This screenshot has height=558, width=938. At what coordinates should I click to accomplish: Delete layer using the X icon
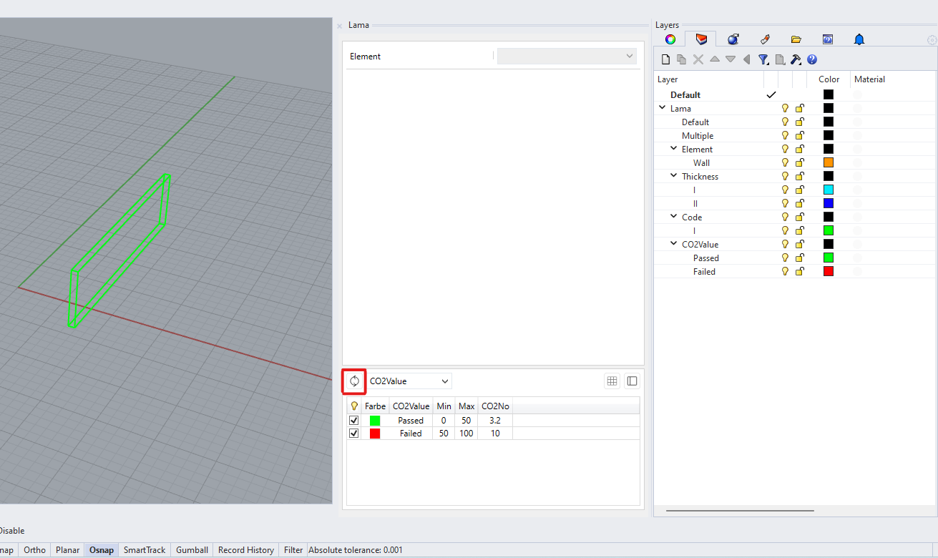tap(698, 59)
